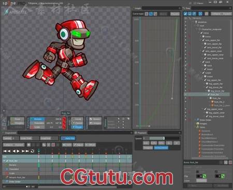Screen dimensions: 233x190
Task: Select the Rotate transform tool
Action: coord(37,119)
